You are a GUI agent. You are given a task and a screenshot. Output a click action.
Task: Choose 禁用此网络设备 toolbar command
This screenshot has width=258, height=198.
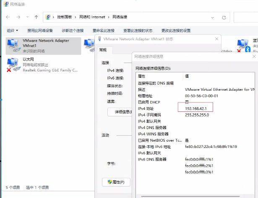(40, 31)
